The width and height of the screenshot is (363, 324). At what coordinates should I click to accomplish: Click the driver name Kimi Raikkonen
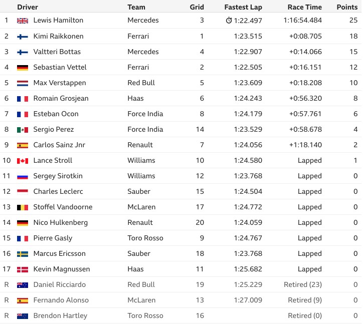point(58,36)
